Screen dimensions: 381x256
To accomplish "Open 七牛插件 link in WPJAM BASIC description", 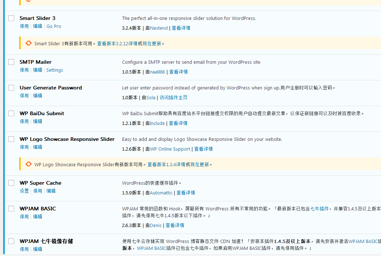I will tap(319, 209).
